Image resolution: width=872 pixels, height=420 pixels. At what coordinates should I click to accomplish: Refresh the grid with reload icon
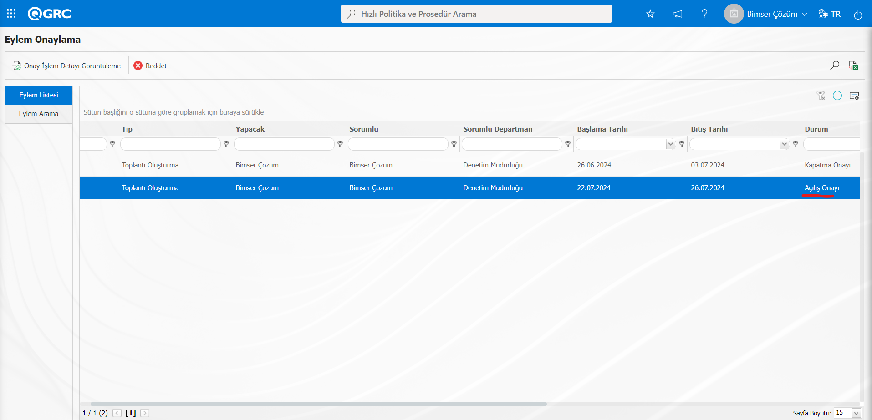pos(837,96)
